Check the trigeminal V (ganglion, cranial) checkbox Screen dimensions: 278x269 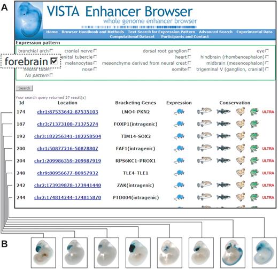pos(267,69)
